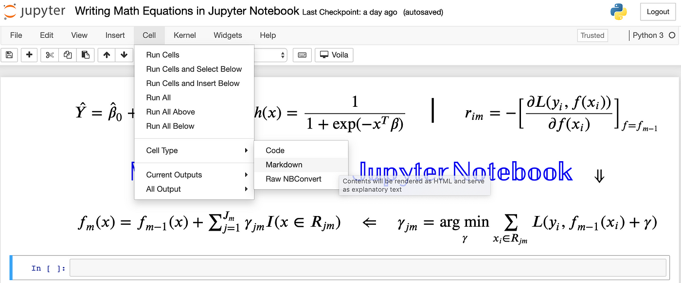Screen dimensions: 681x283
Task: Cut selected cells with scissors icon
Action: point(50,55)
